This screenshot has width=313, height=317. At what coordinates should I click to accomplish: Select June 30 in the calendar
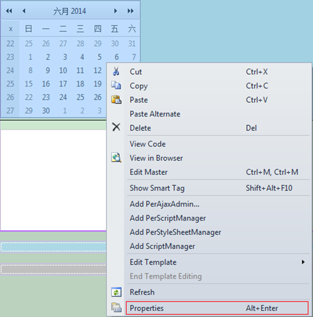(x=46, y=110)
